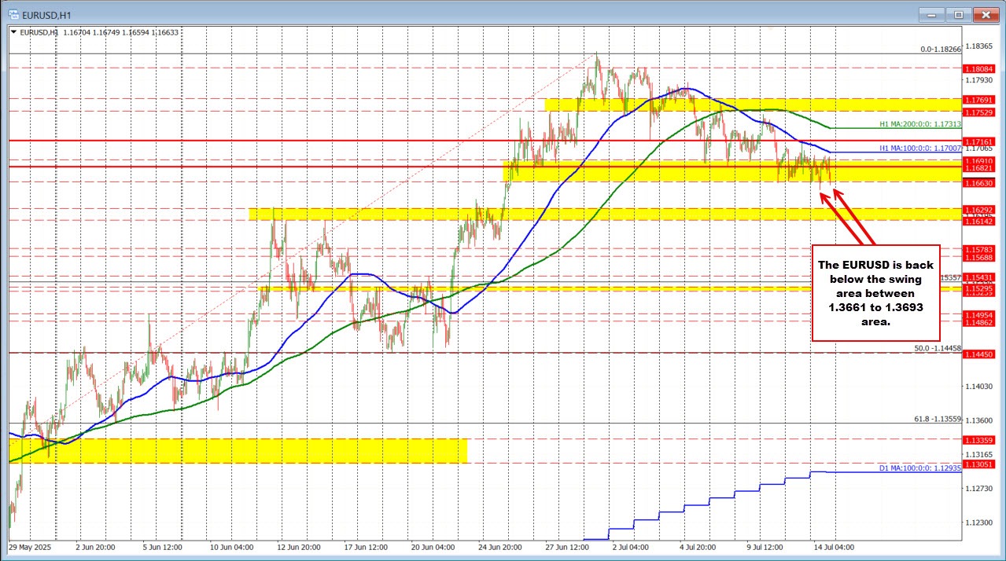Viewport: 1006px width, 561px height.
Task: Click the red 1.16142 price tag
Action: click(979, 222)
